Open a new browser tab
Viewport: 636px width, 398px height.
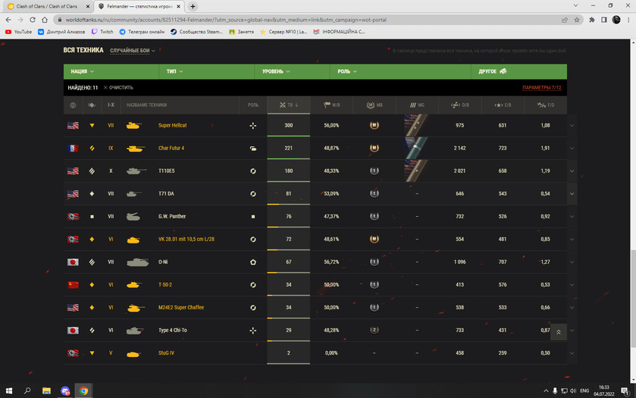click(193, 7)
